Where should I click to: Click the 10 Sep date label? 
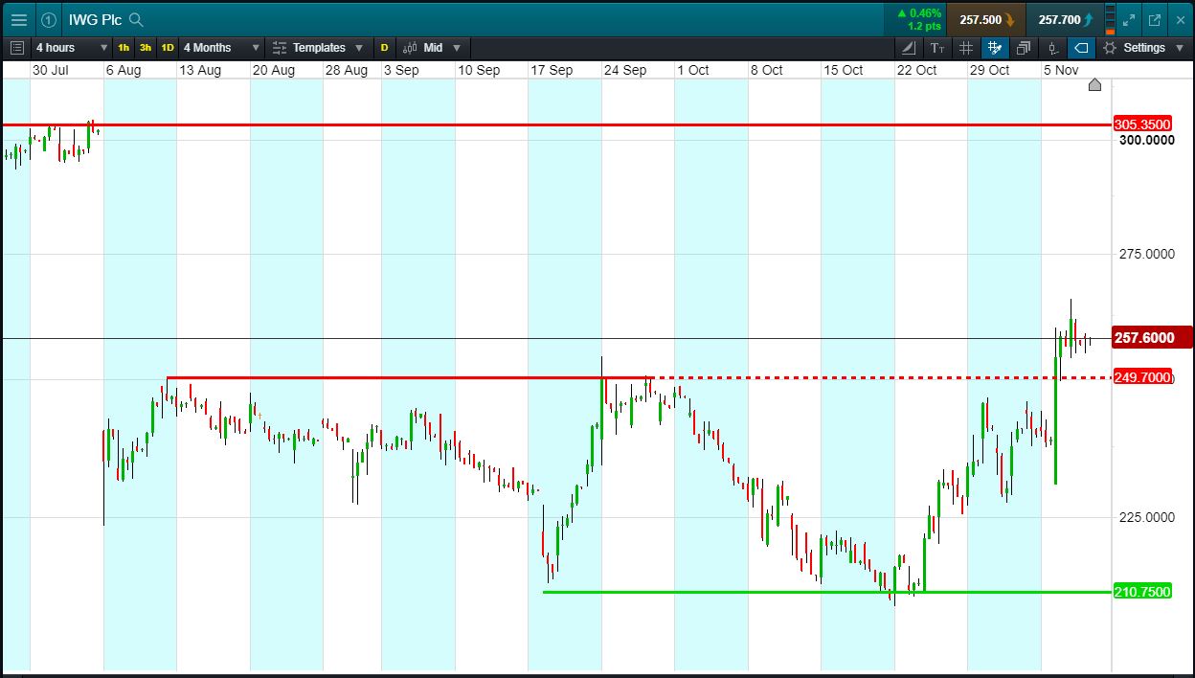click(x=479, y=70)
